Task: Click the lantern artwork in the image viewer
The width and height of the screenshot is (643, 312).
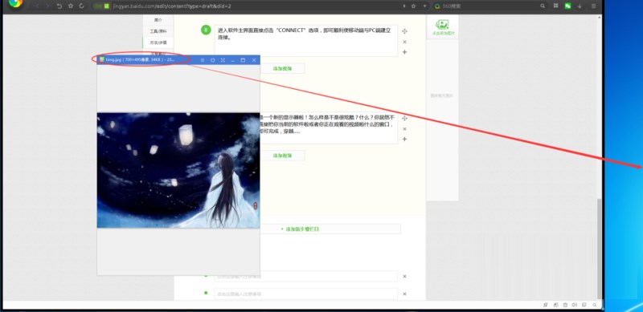Action: click(x=178, y=170)
